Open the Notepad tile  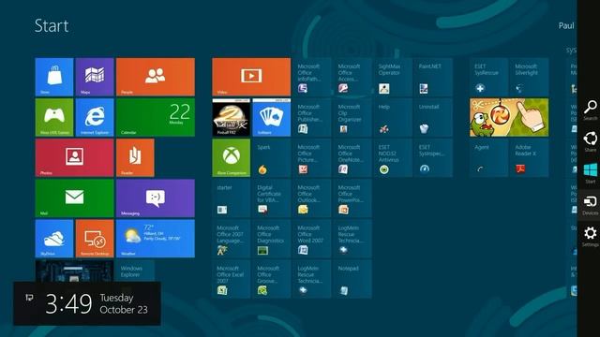(352, 279)
